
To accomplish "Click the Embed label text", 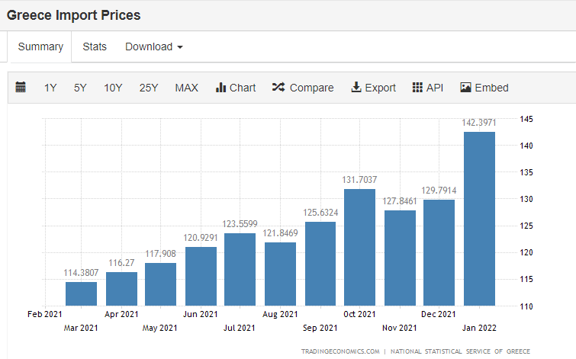I will tap(491, 88).
